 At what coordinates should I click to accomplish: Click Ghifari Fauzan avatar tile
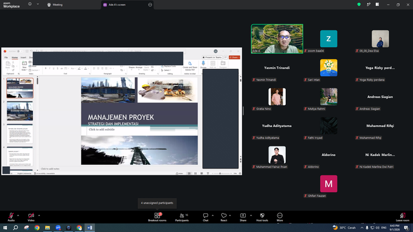coord(328,184)
